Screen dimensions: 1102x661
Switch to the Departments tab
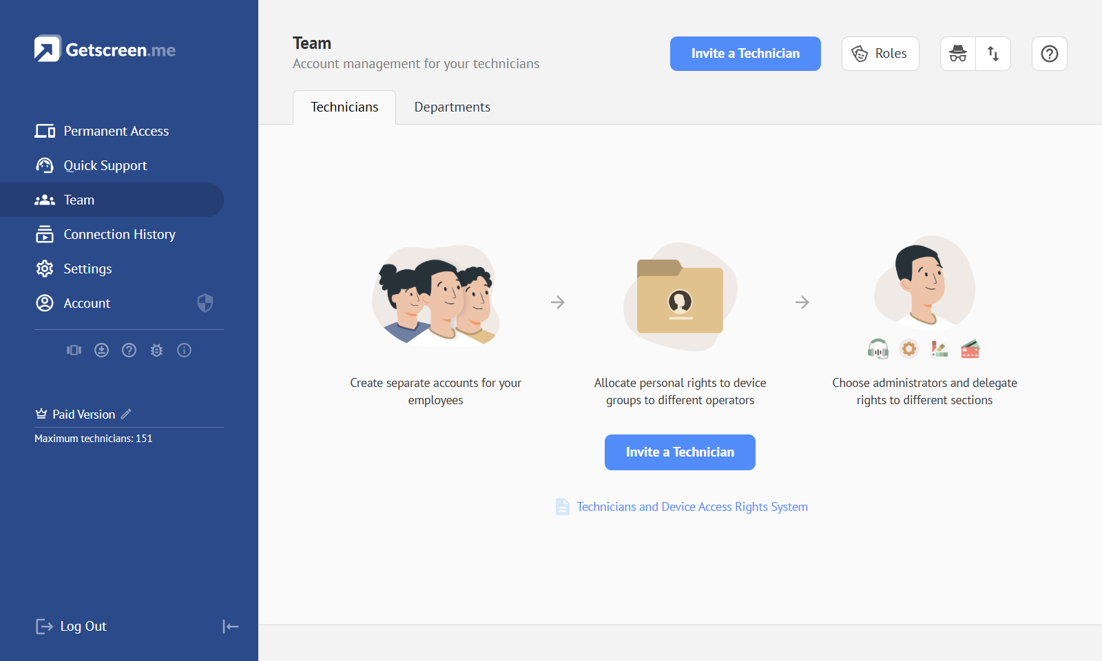click(x=452, y=107)
